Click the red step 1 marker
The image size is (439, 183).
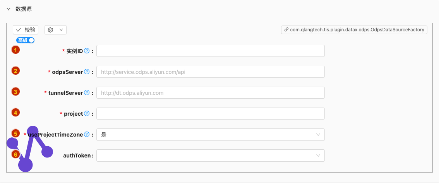pyautogui.click(x=15, y=50)
